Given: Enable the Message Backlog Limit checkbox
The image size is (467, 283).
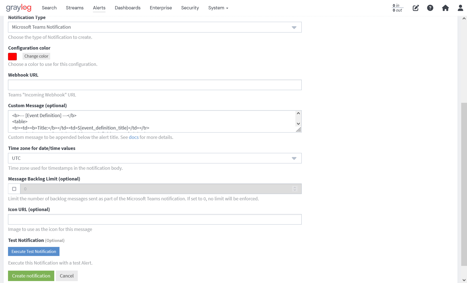Looking at the screenshot, I should (14, 189).
